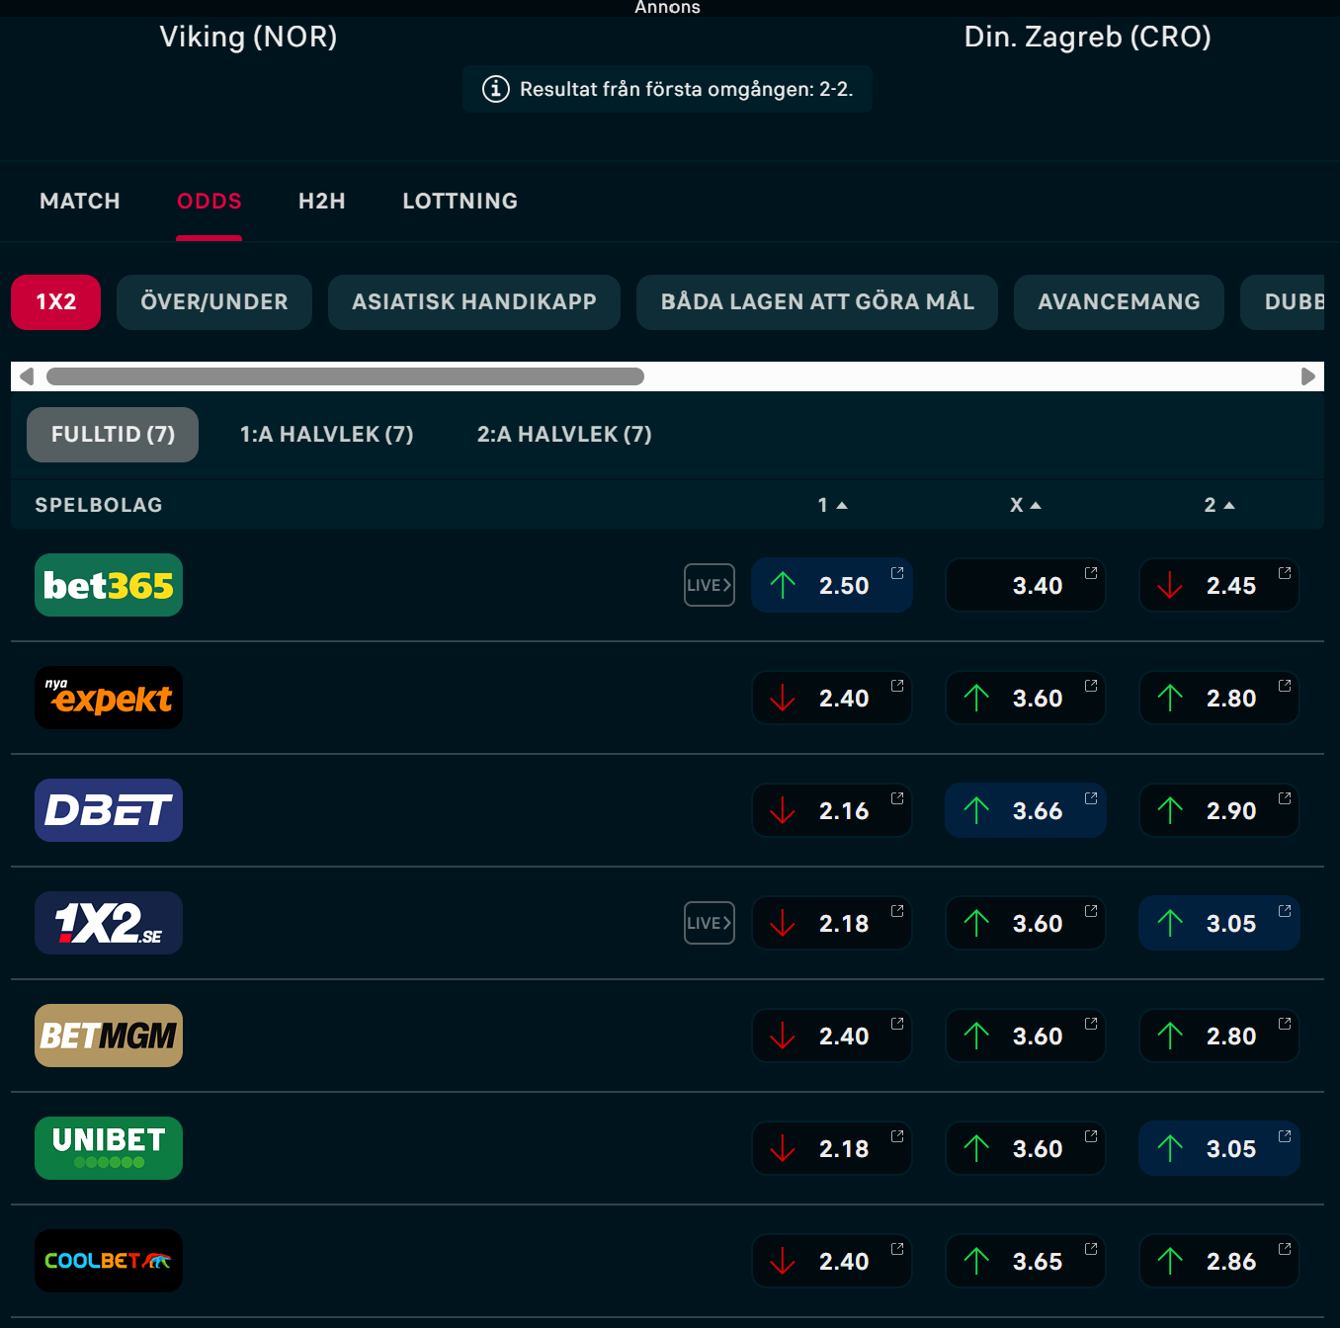Click the Din. Zagreb (CRO) team name
1340x1328 pixels.
tap(1088, 37)
